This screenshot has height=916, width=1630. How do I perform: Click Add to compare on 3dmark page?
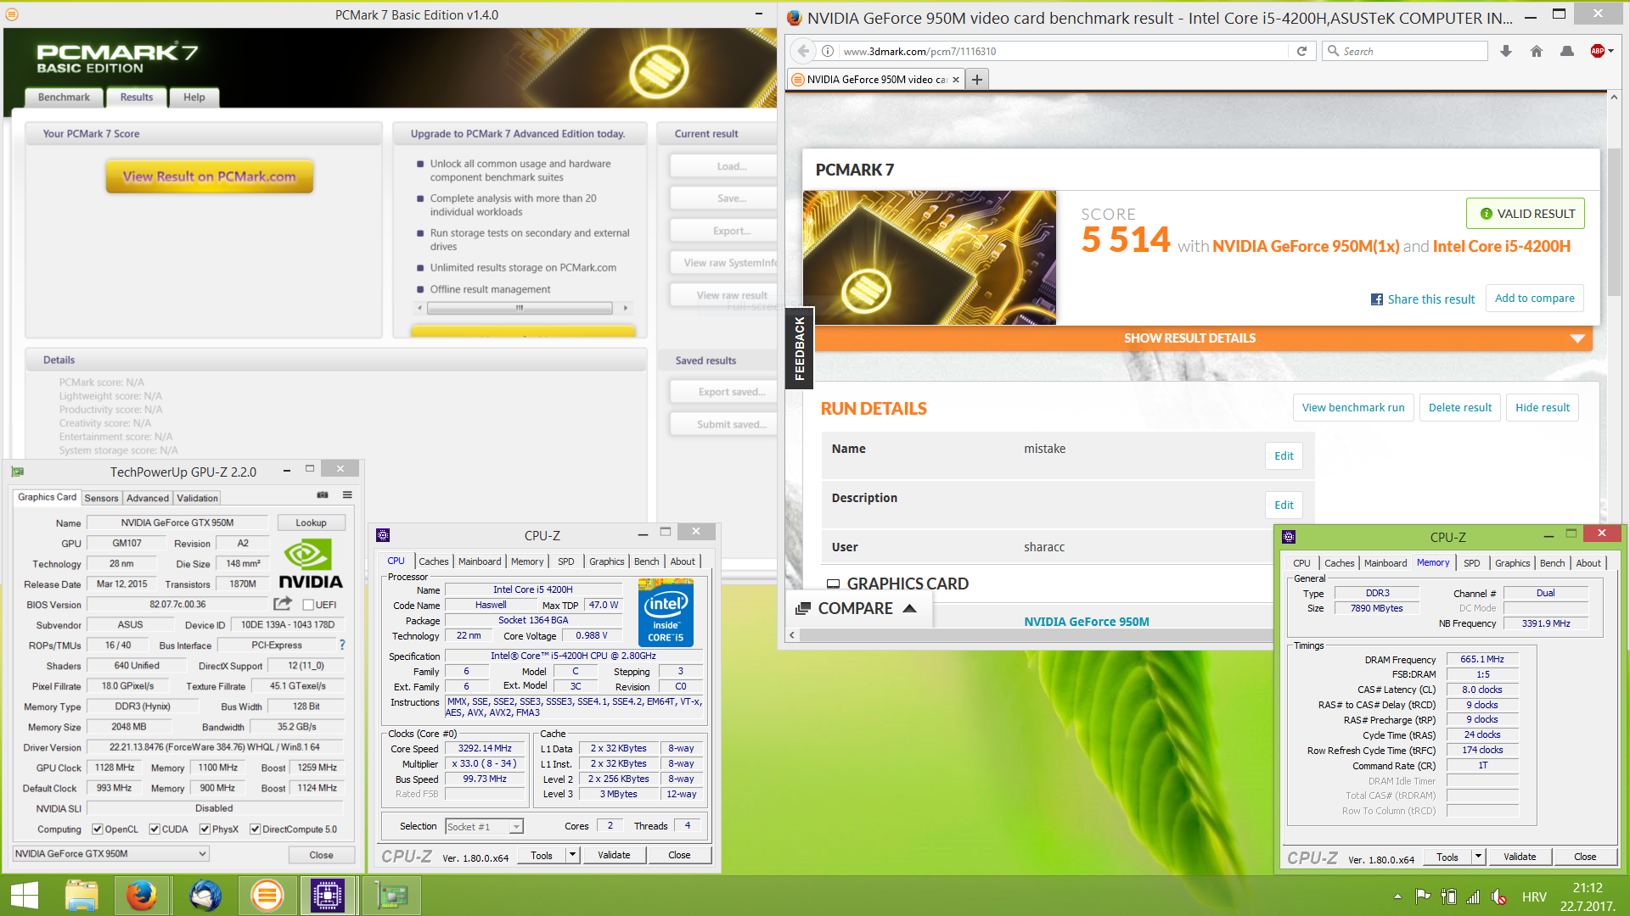point(1534,299)
